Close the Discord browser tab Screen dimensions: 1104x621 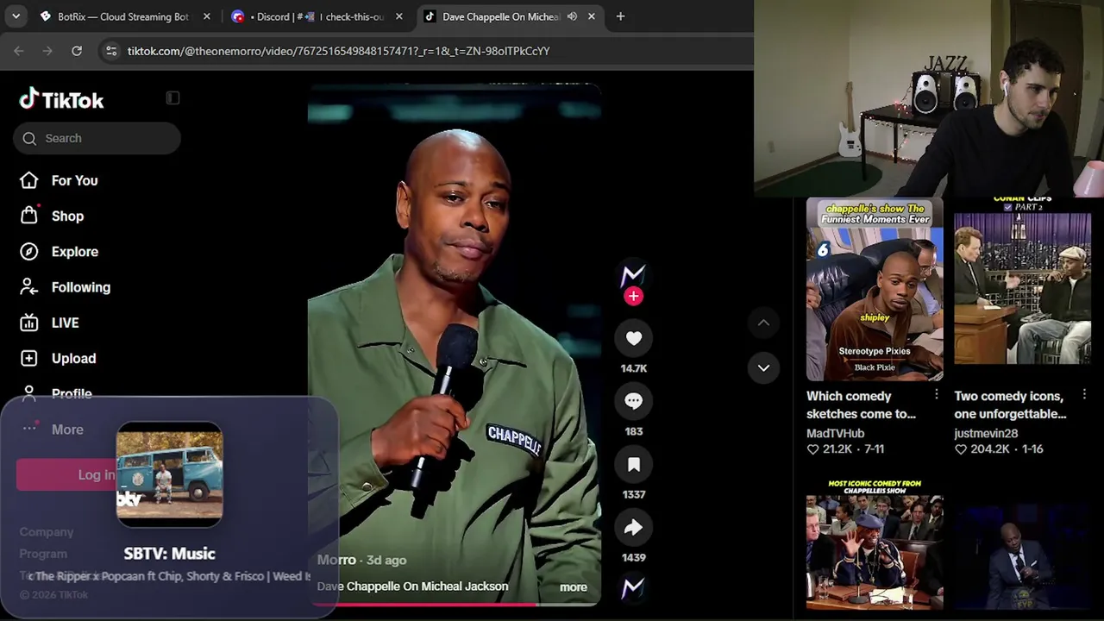(x=398, y=16)
